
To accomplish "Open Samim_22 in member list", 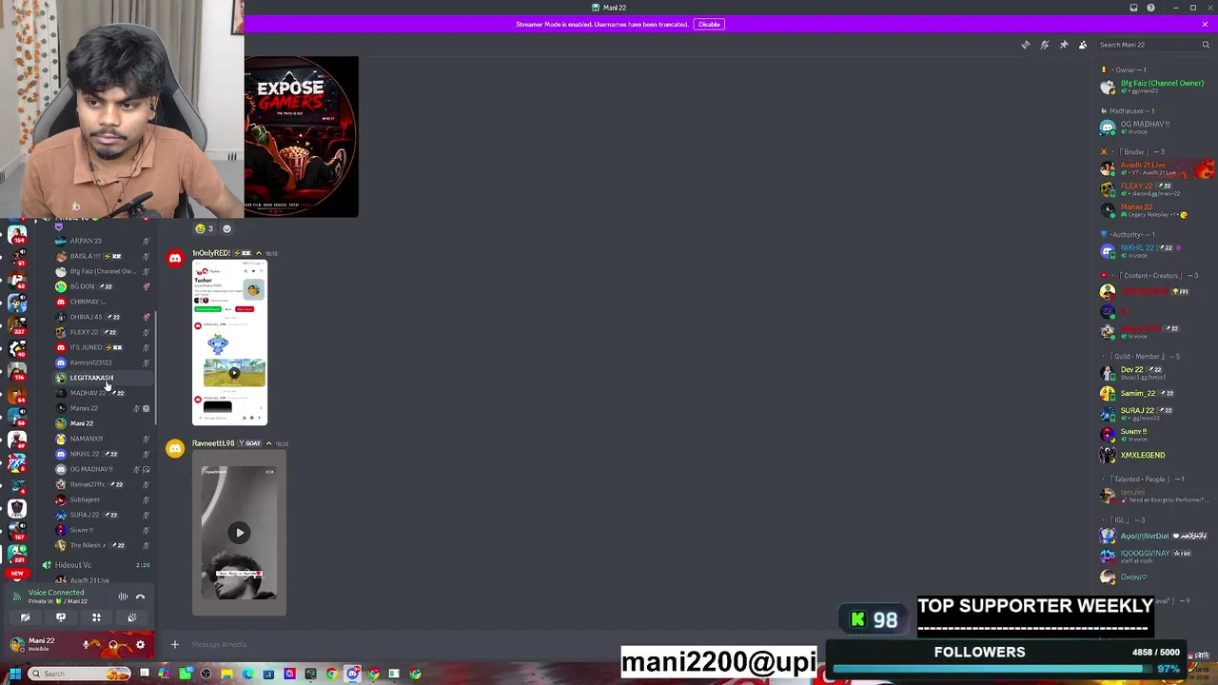I will coord(1153,393).
